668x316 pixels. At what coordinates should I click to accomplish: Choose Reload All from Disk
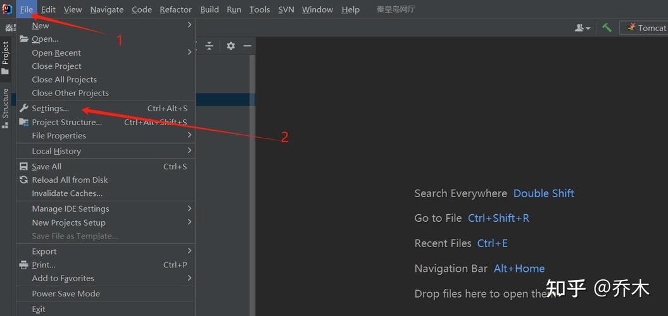click(106, 180)
